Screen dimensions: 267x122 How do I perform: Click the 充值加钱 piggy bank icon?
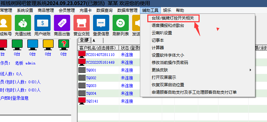click(23, 23)
